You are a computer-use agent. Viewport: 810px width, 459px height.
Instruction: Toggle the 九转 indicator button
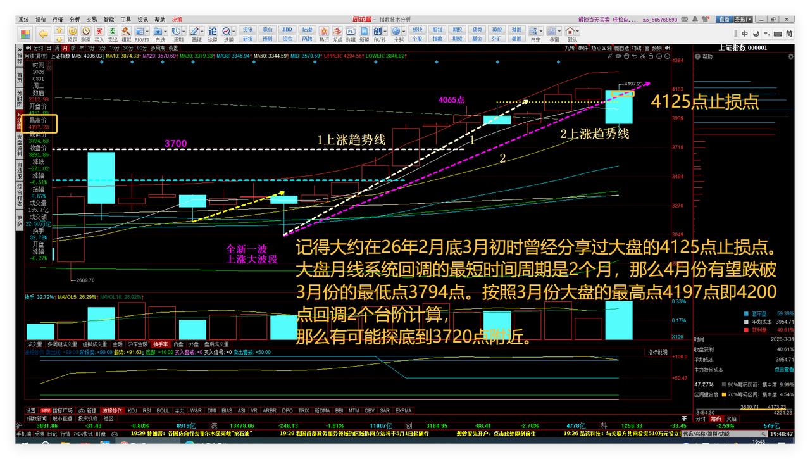[570, 47]
